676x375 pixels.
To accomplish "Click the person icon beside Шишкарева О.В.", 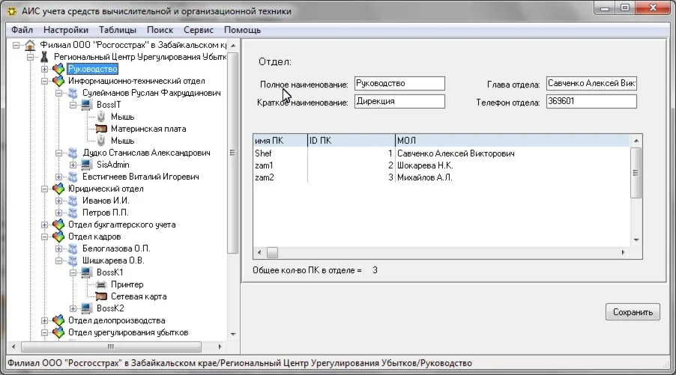I will 73,260.
